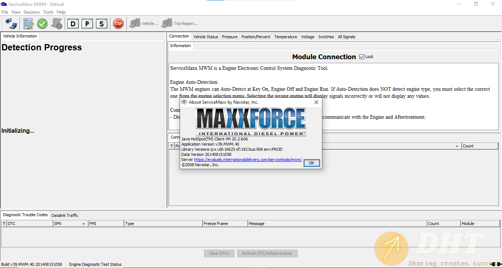Screen dimensions: 502x268
Task: Click the grayed-out scroll icon in toolbar
Action: 57,24
